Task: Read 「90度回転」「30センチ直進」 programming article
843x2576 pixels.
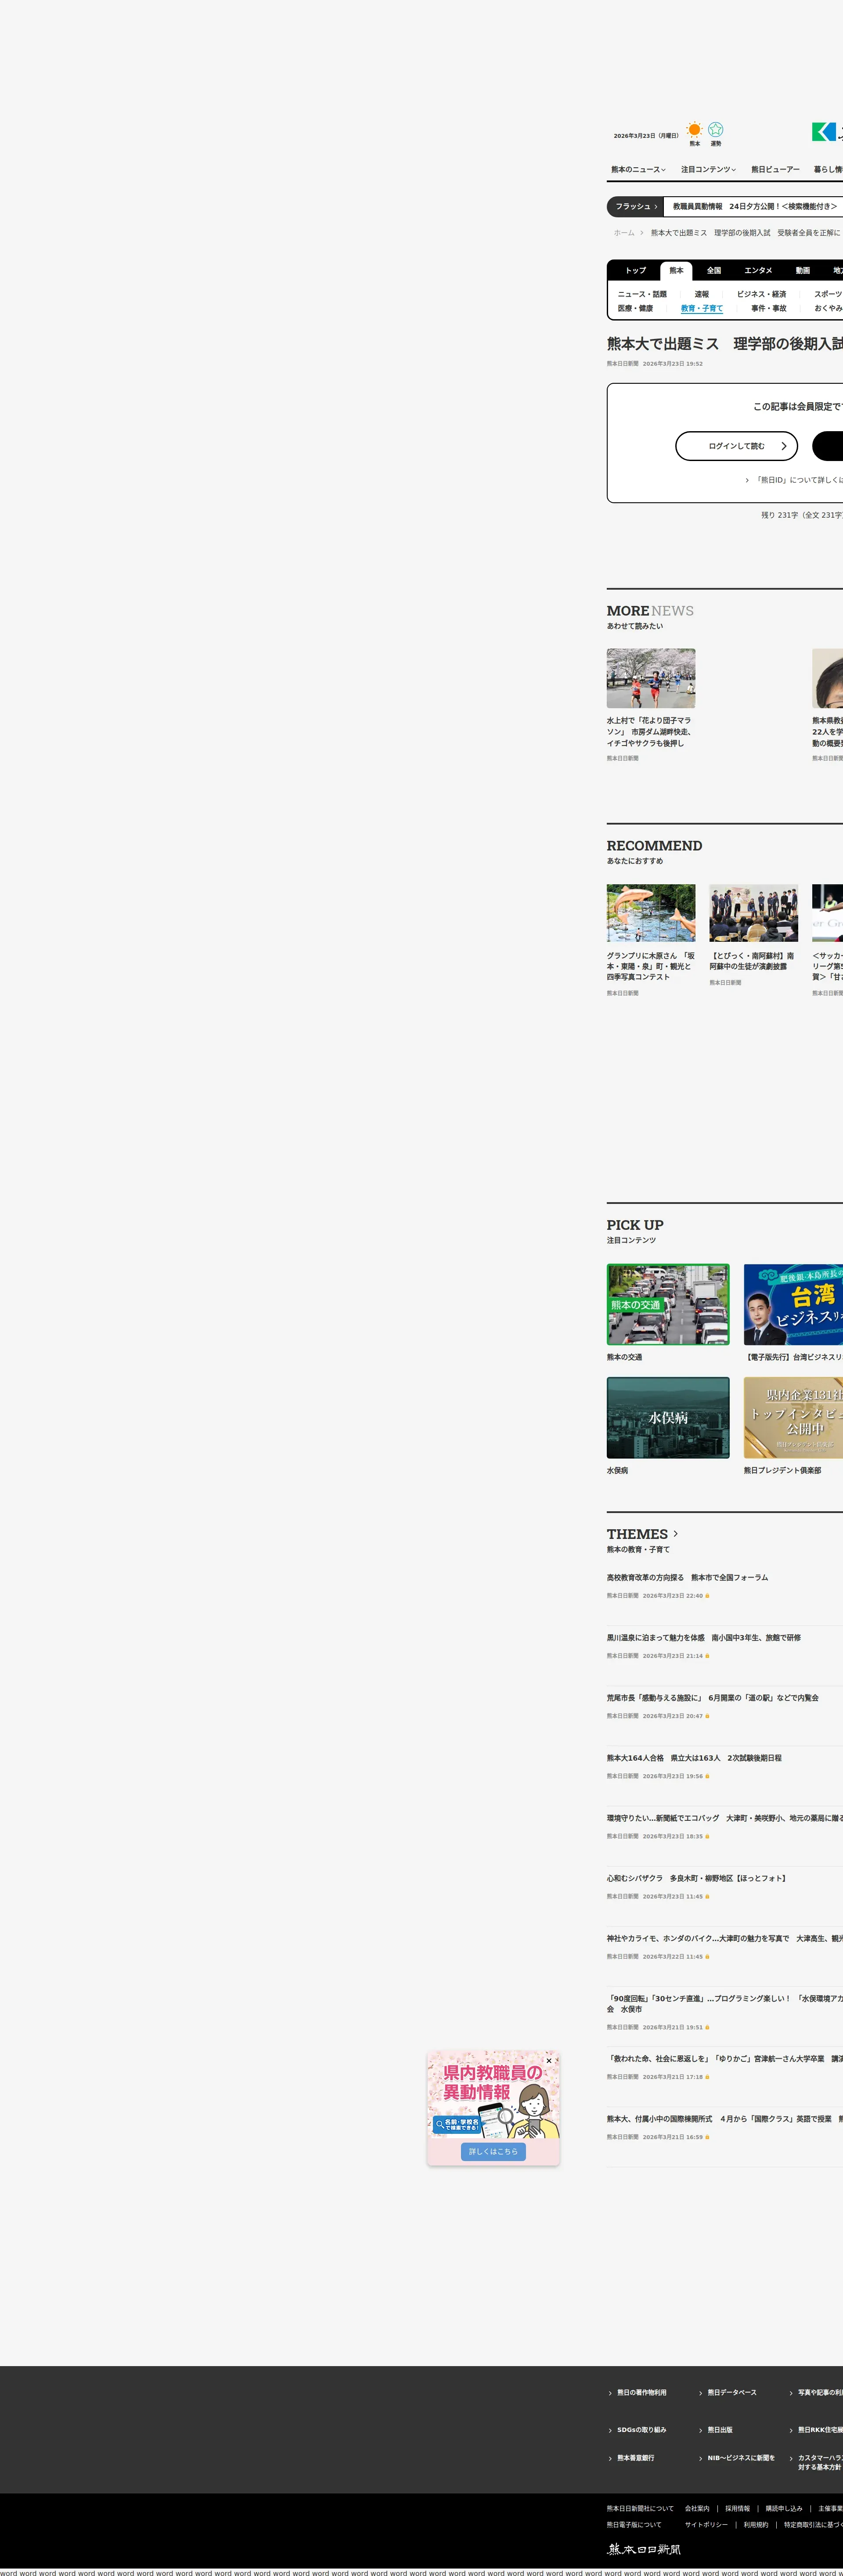Action: coord(725,2004)
